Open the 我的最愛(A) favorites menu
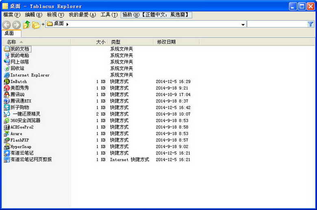Viewport: 317px width, 210px height. coord(82,15)
